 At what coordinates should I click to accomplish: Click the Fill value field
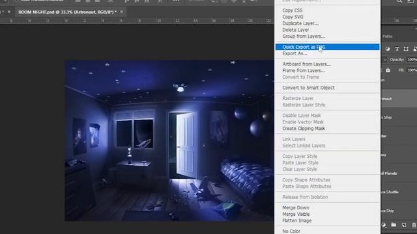pyautogui.click(x=412, y=70)
